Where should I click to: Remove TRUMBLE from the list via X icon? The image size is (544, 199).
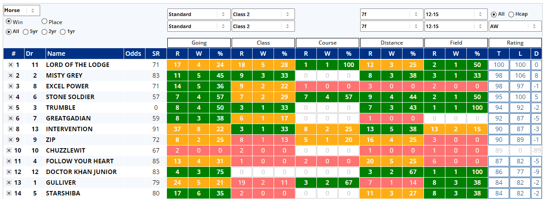pos(10,108)
